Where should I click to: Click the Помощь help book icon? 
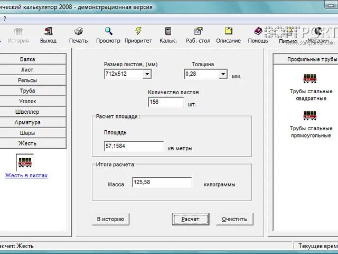tap(258, 31)
